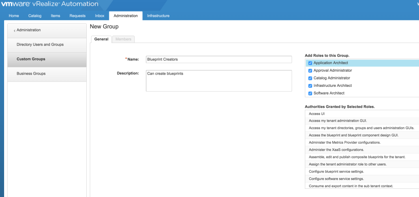Screen dimensions: 419x197
Task: Click the Description text area
Action: (x=219, y=81)
